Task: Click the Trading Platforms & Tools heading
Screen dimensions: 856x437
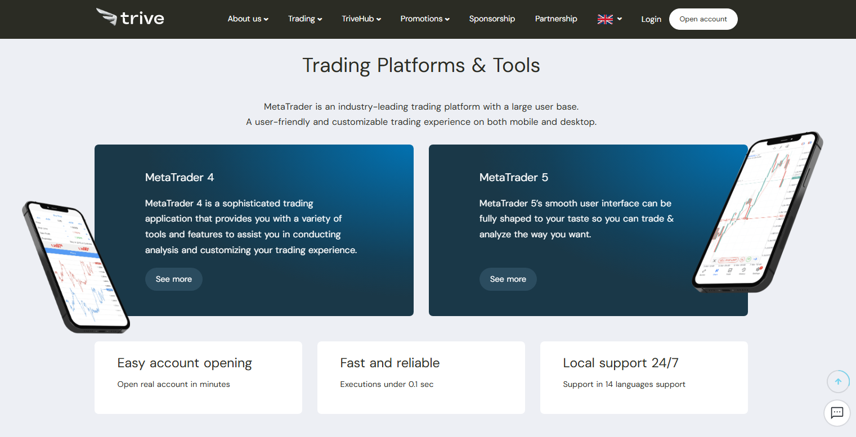Action: click(421, 65)
